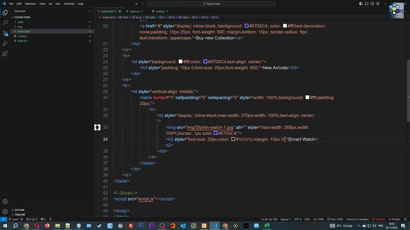This screenshot has height=230, width=410.
Task: Open the Edit menu
Action: pos(19,4)
